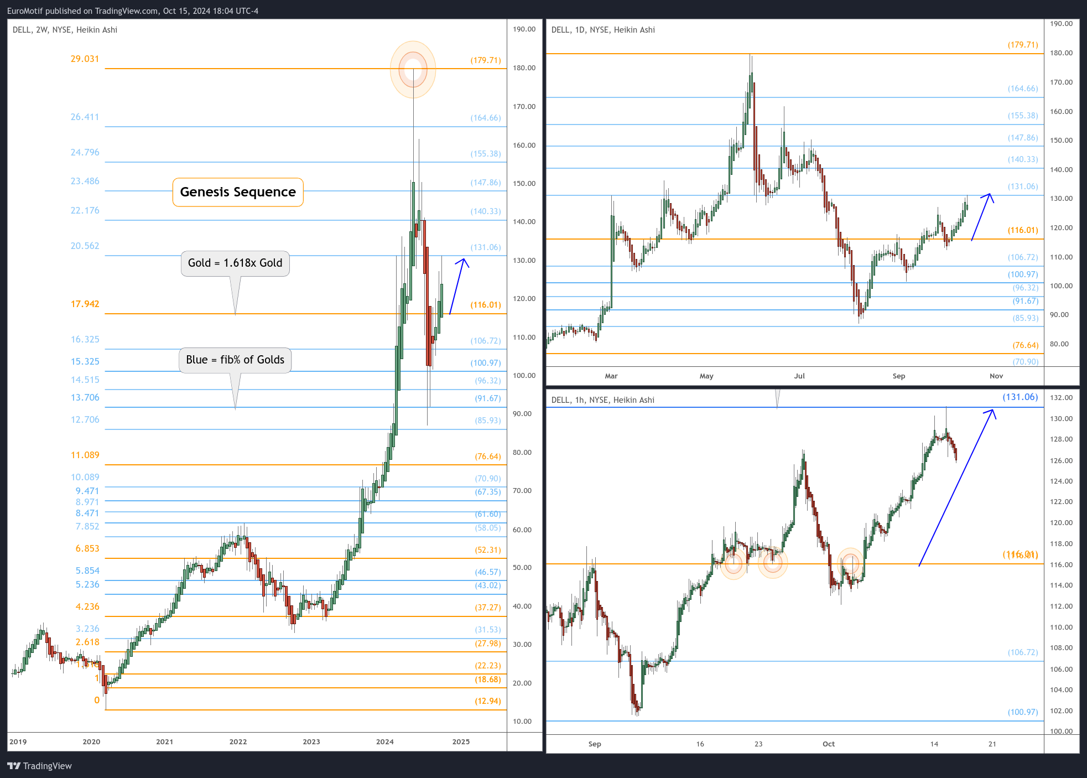Click fib level label 14.515
This screenshot has width=1087, height=778.
pos(85,380)
